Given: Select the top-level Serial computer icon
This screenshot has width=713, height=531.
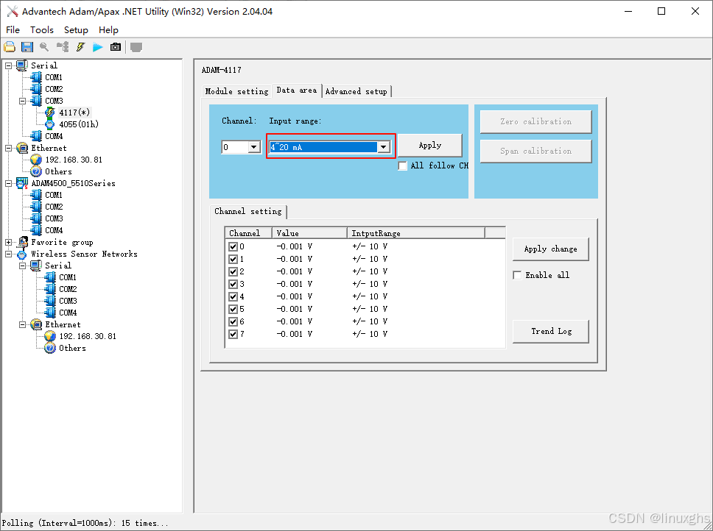Looking at the screenshot, I should (22, 65).
